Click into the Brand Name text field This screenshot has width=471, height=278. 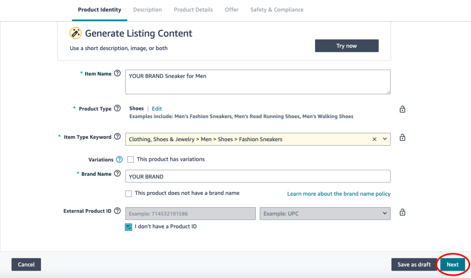[258, 176]
